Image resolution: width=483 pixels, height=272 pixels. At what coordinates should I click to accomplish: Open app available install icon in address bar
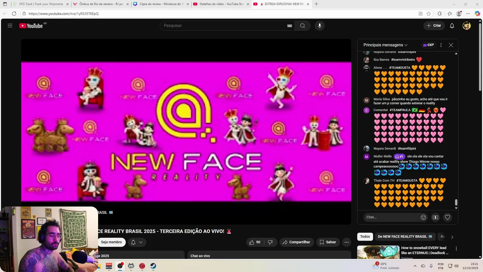tap(420, 14)
